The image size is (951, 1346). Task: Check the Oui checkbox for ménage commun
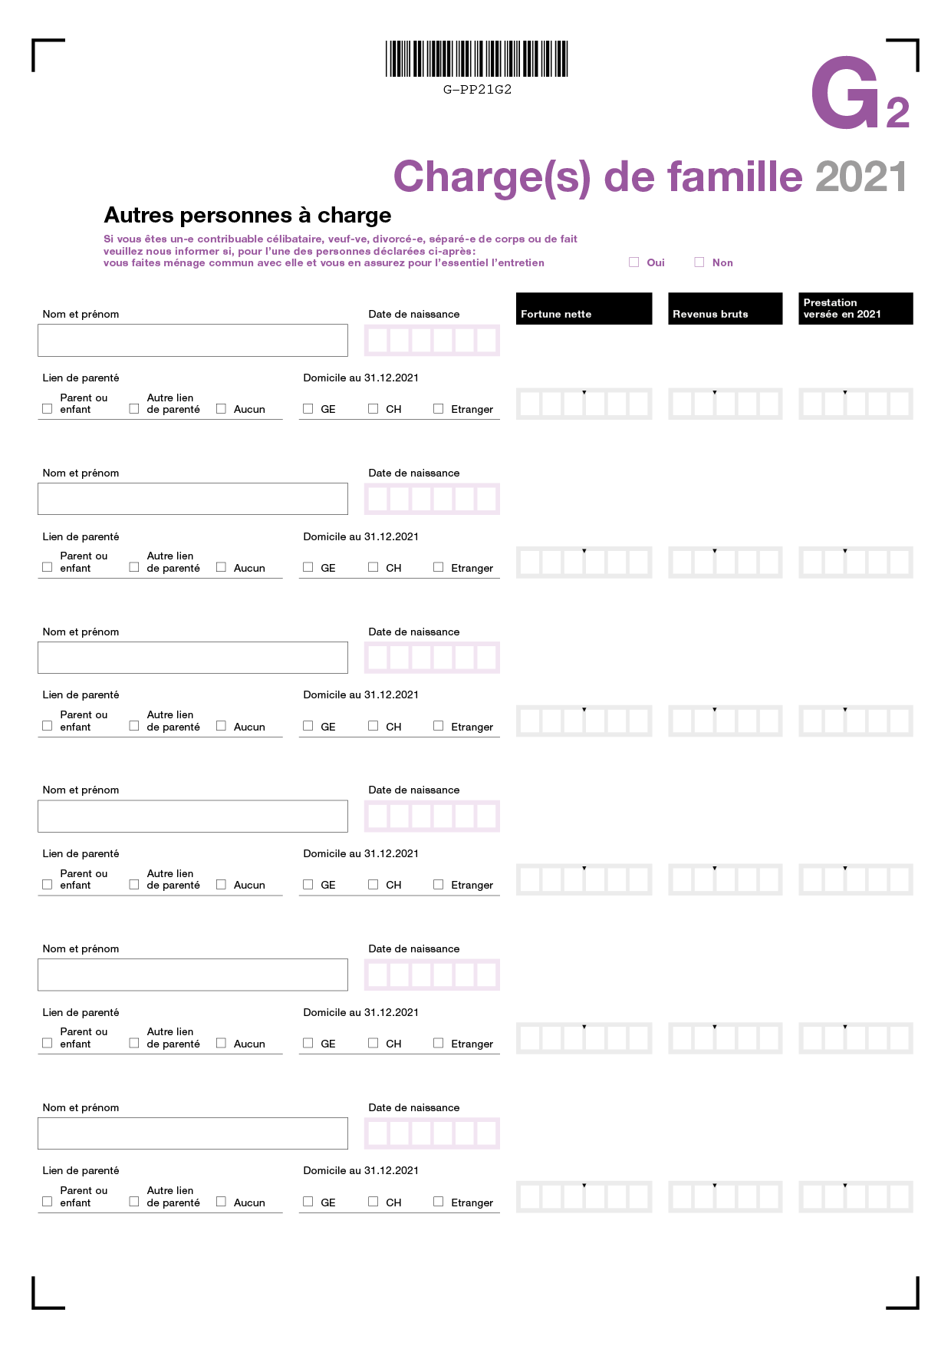(x=634, y=262)
